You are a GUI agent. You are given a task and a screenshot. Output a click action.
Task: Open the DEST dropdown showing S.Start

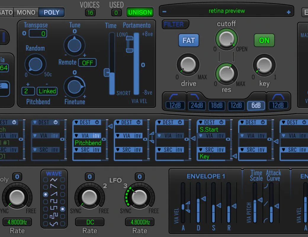click(200, 122)
